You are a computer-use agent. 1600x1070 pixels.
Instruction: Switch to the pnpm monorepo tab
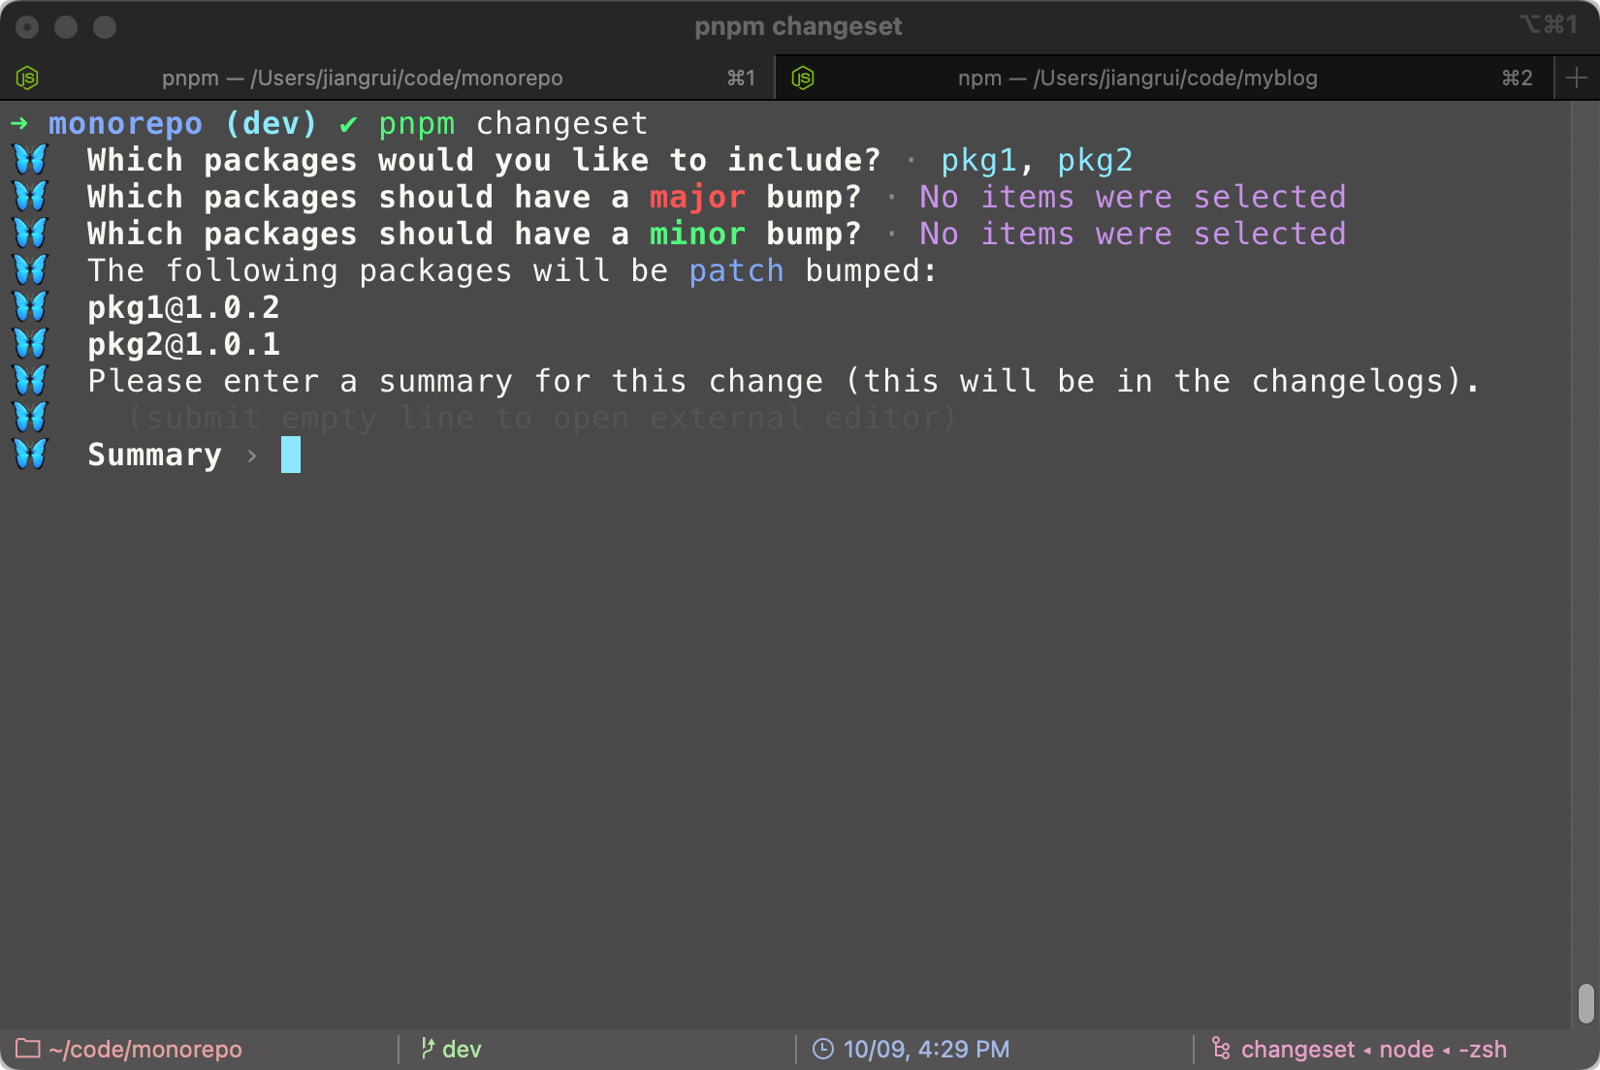[387, 78]
